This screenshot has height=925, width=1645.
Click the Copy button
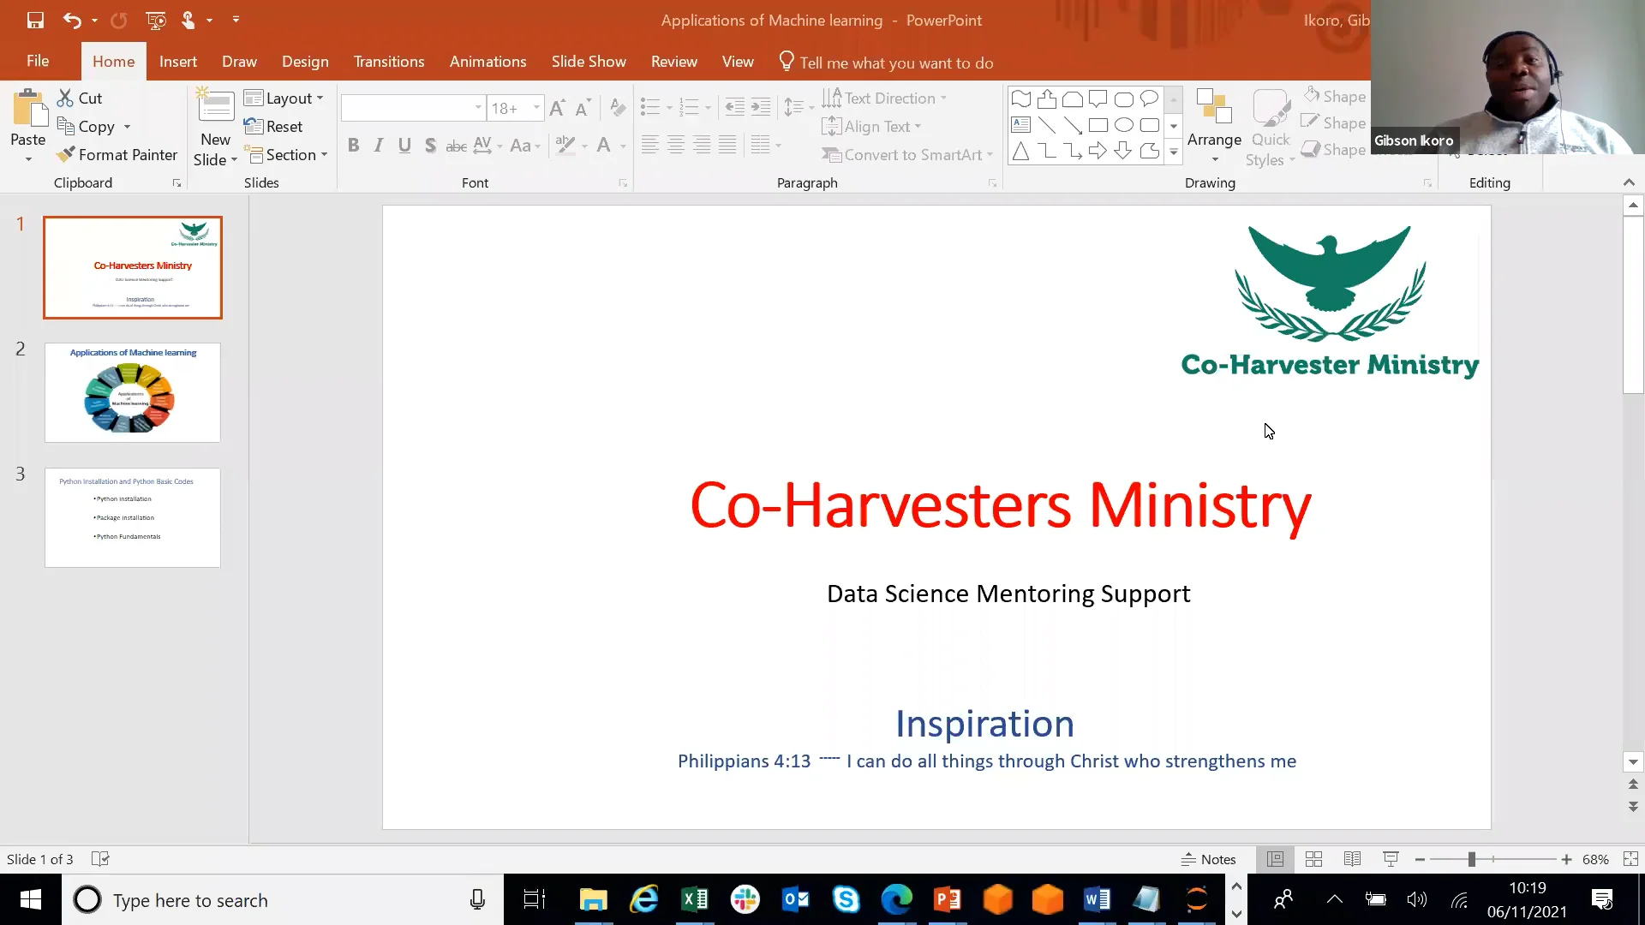pos(87,127)
